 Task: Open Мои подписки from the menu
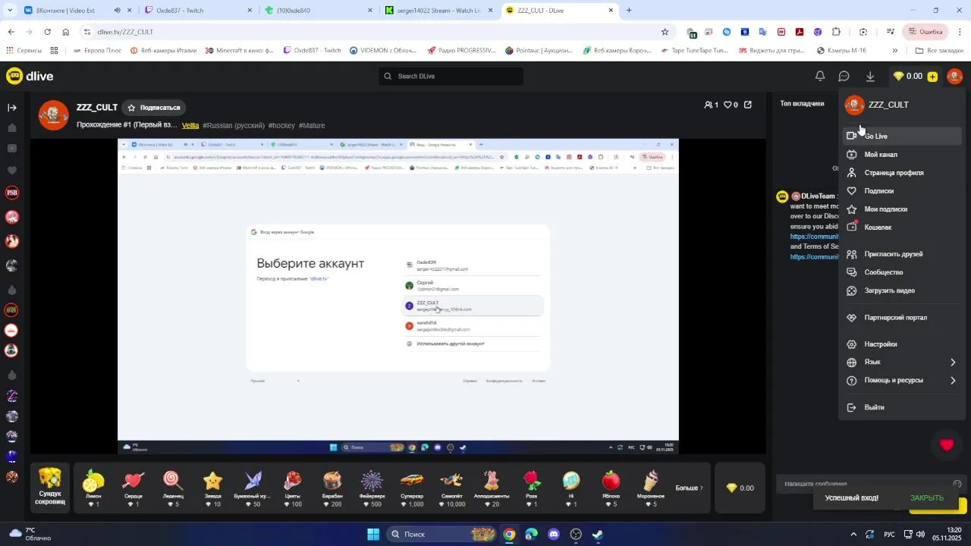(902, 209)
